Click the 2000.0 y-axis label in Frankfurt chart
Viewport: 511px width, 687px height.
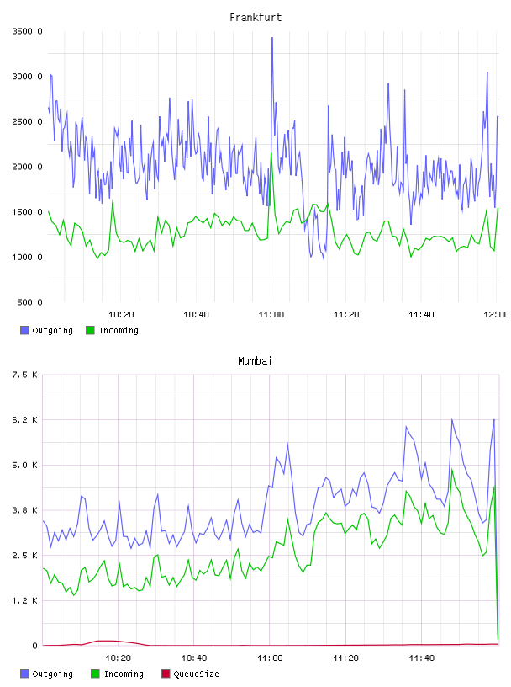(27, 167)
